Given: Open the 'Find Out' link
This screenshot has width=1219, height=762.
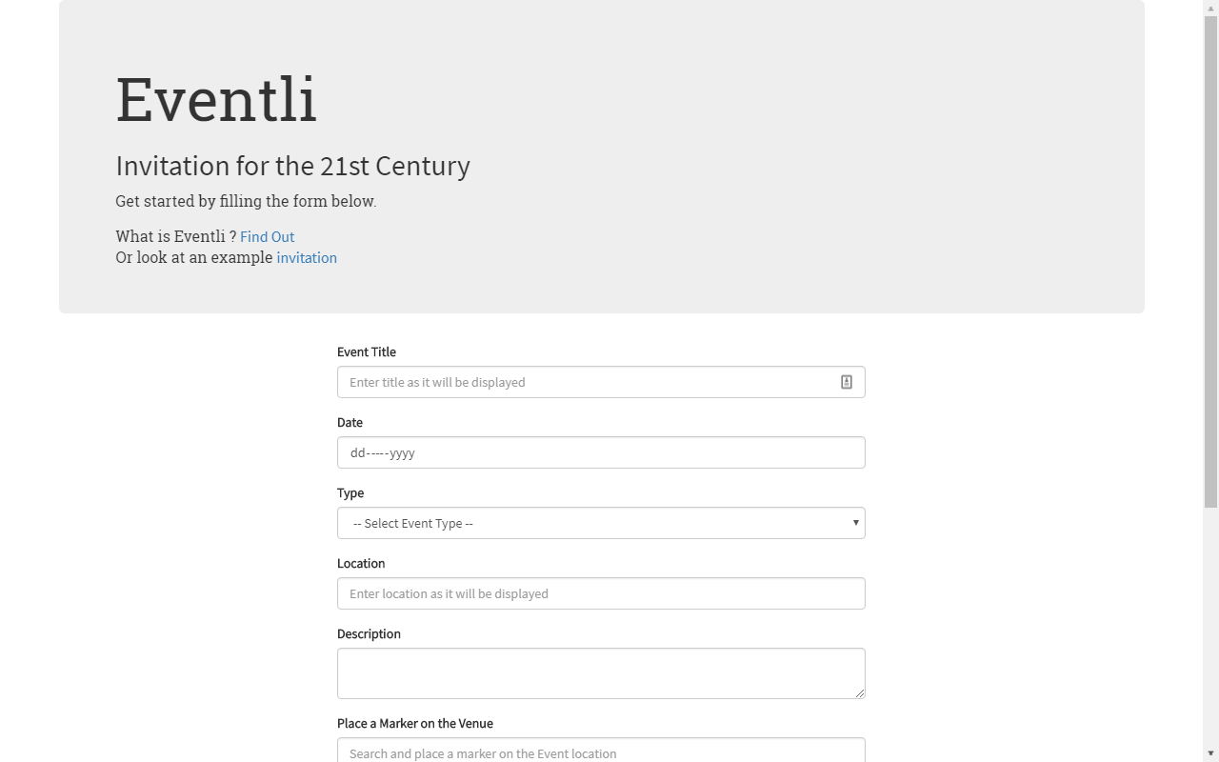Looking at the screenshot, I should coord(267,236).
